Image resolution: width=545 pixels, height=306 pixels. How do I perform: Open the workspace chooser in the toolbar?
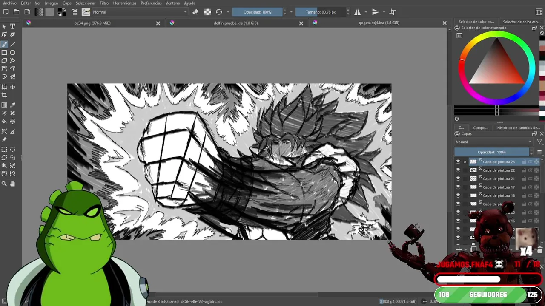click(539, 12)
